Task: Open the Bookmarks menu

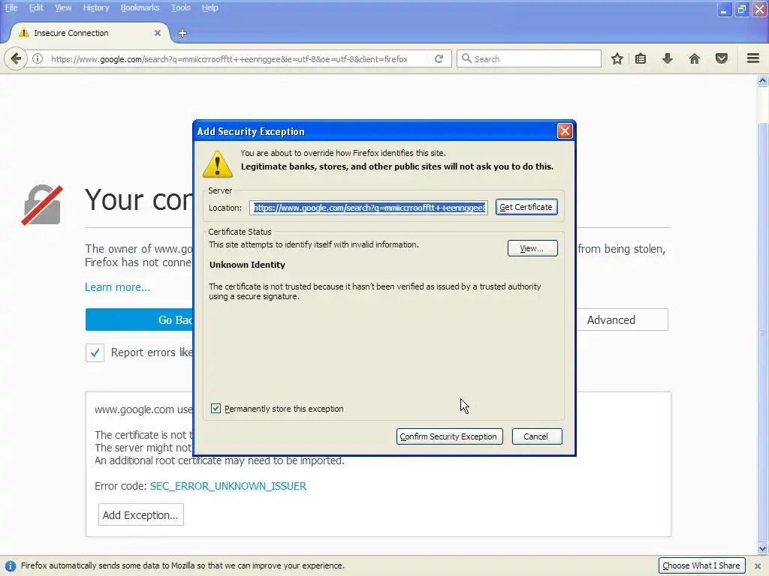Action: [x=140, y=7]
